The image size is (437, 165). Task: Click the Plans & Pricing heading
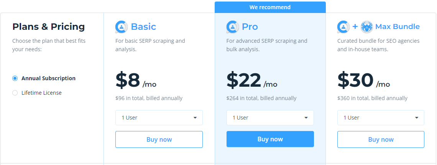point(49,27)
